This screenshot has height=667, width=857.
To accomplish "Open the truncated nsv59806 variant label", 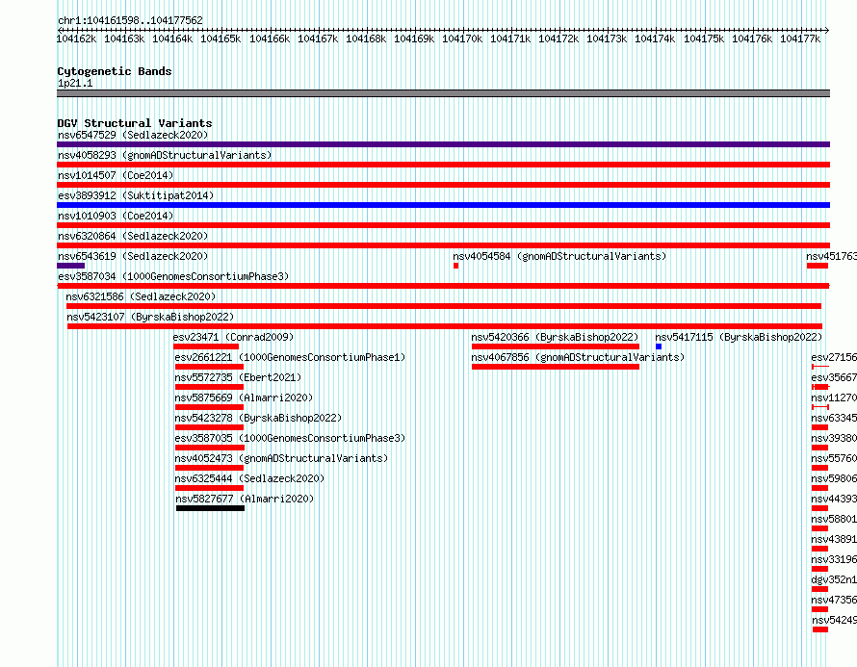I will 834,478.
